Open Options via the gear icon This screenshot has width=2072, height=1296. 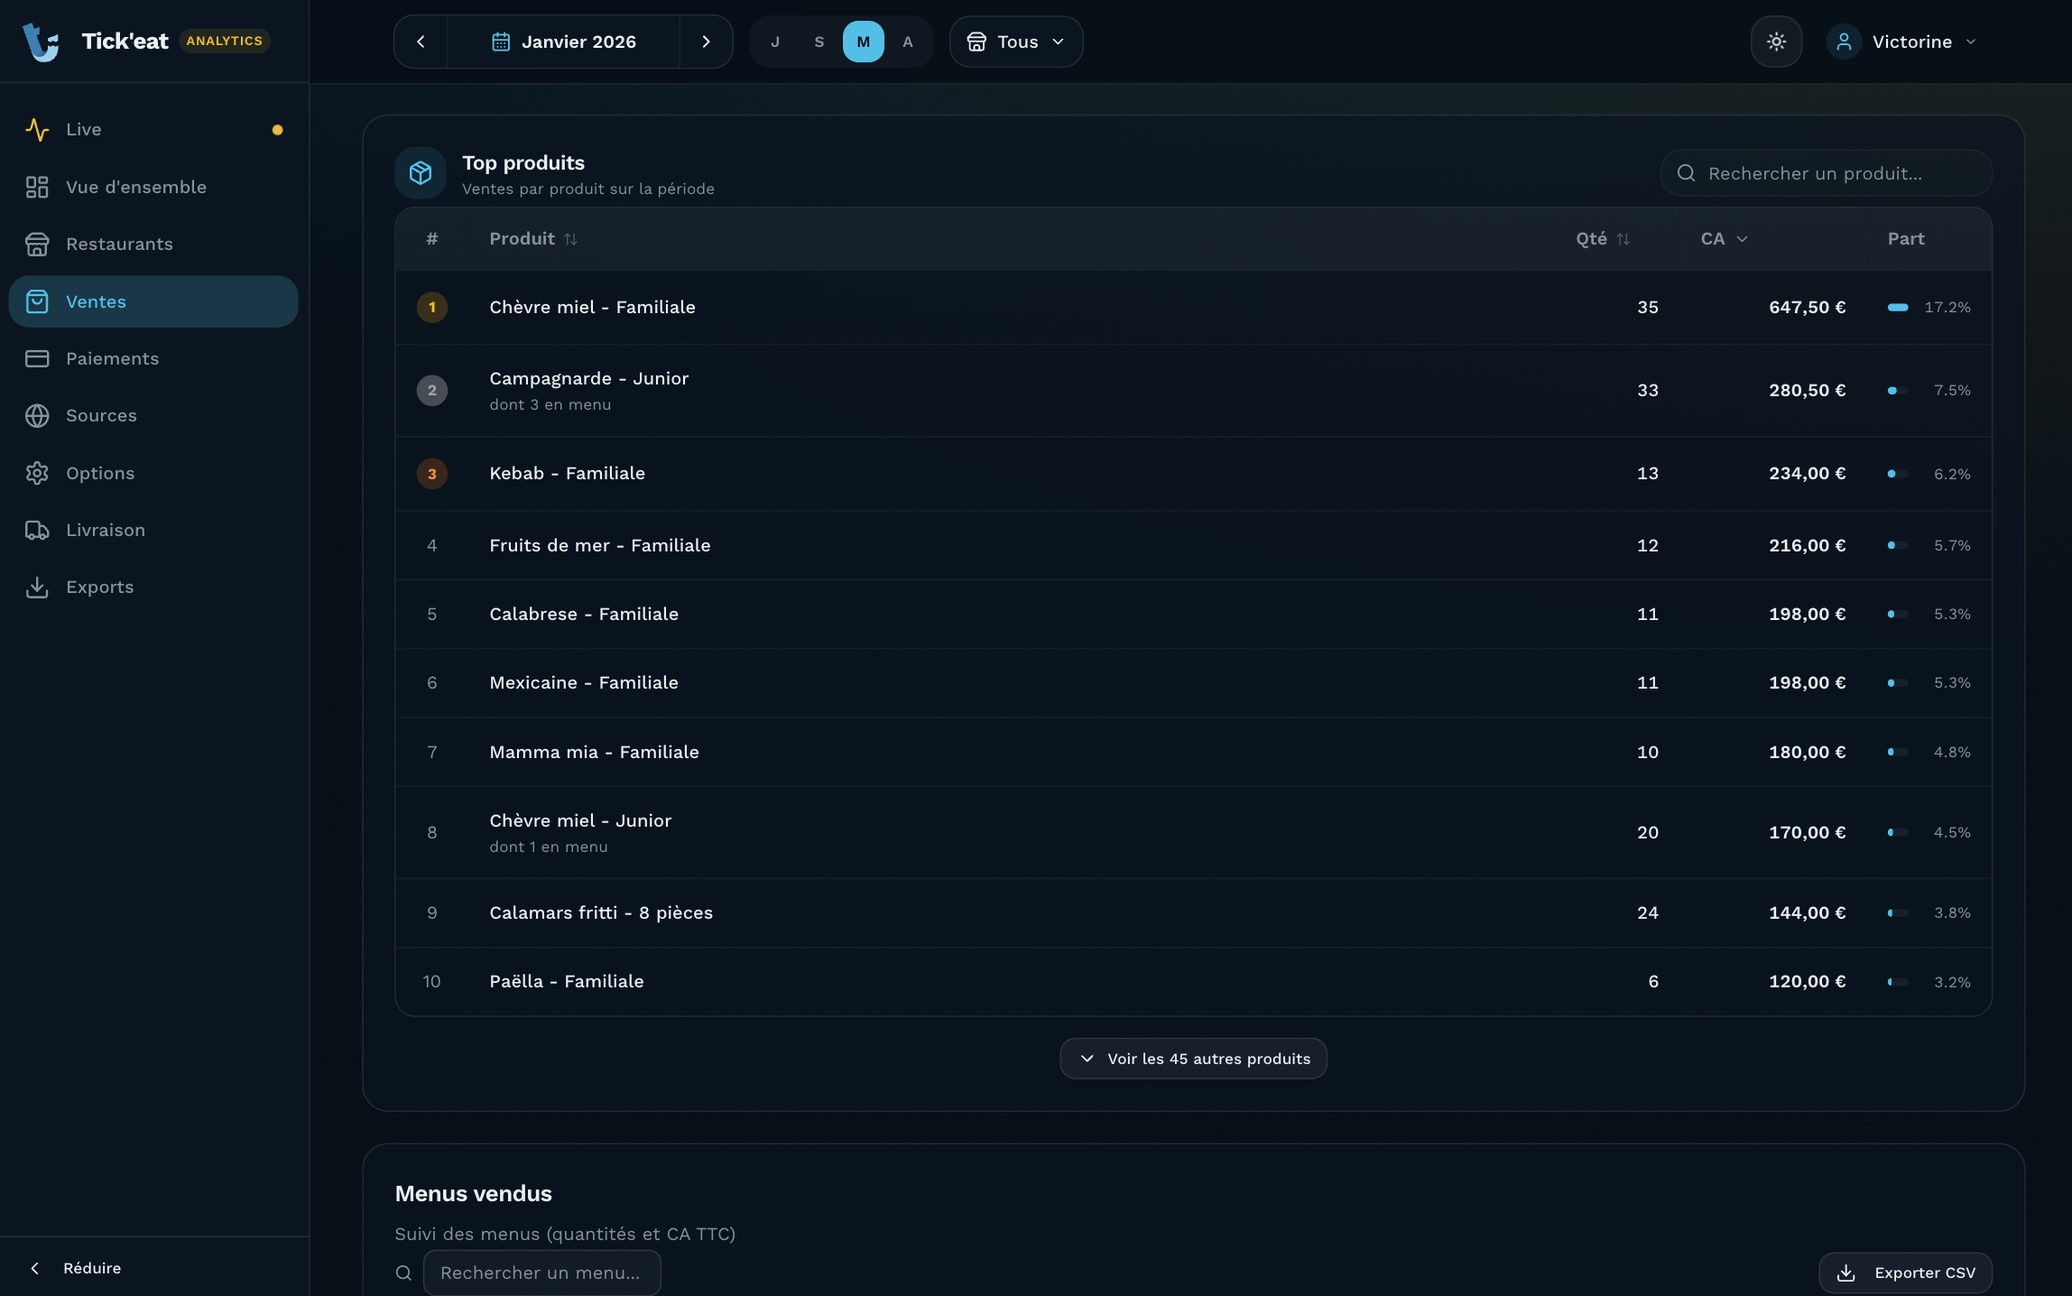coord(37,473)
